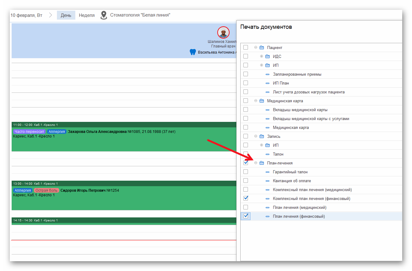Uncheck Комплексный план лечения (финансовый) checkbox
Image resolution: width=412 pixels, height=271 pixels.
(x=245, y=198)
